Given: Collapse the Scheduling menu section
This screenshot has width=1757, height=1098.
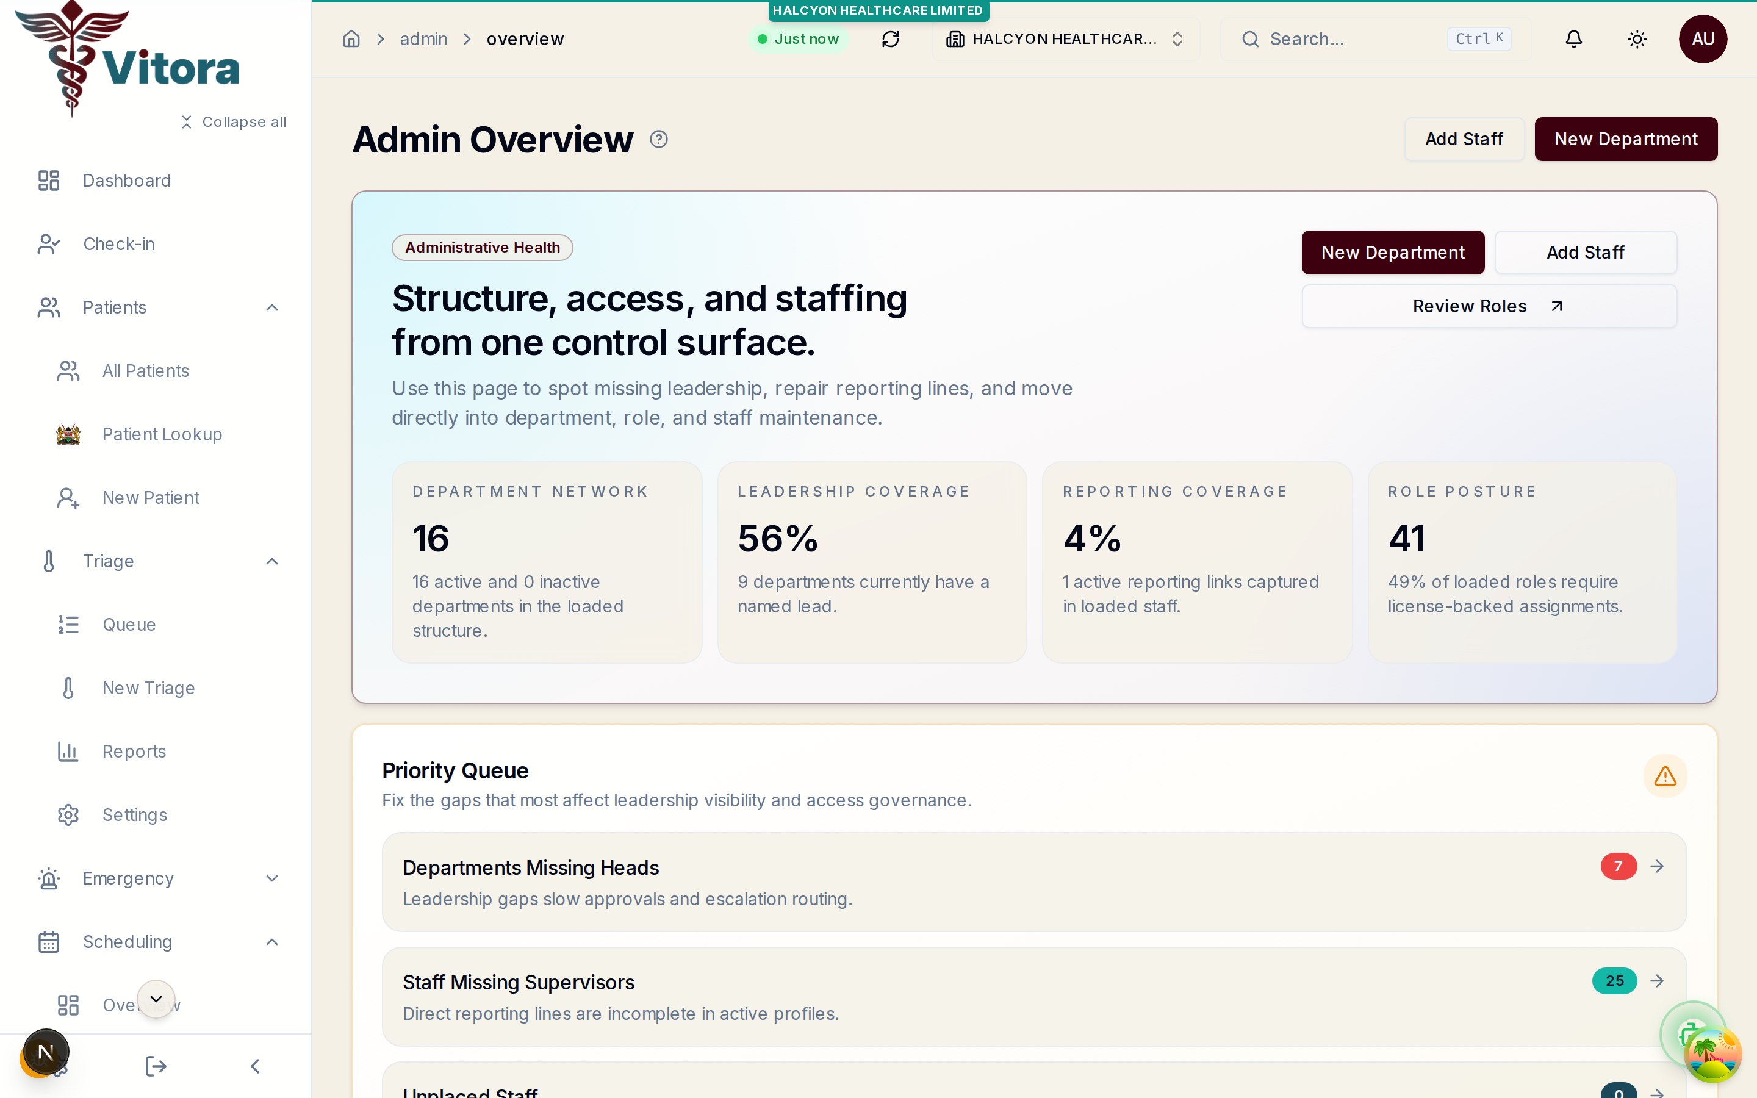Looking at the screenshot, I should coord(272,942).
